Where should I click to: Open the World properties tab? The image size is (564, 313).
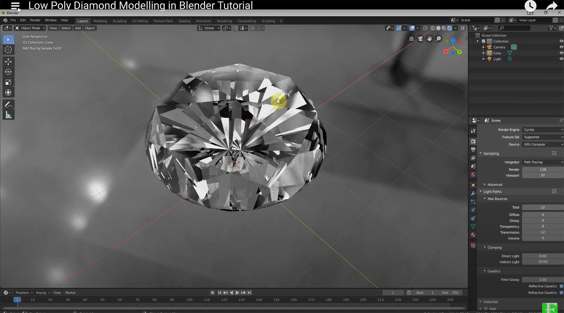pos(473,175)
